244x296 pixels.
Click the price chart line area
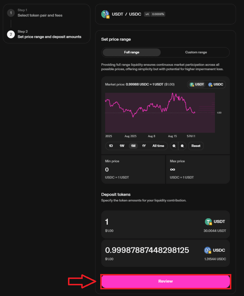(160, 113)
